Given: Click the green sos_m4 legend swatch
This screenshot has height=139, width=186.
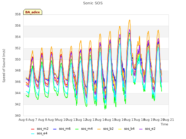Looking at the screenshot, I should tap(77, 129).
